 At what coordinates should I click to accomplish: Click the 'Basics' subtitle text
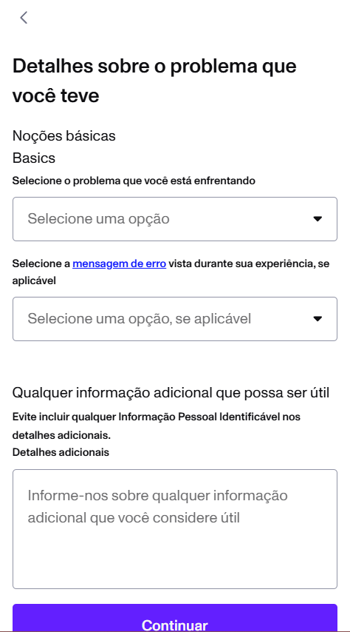pyautogui.click(x=34, y=158)
